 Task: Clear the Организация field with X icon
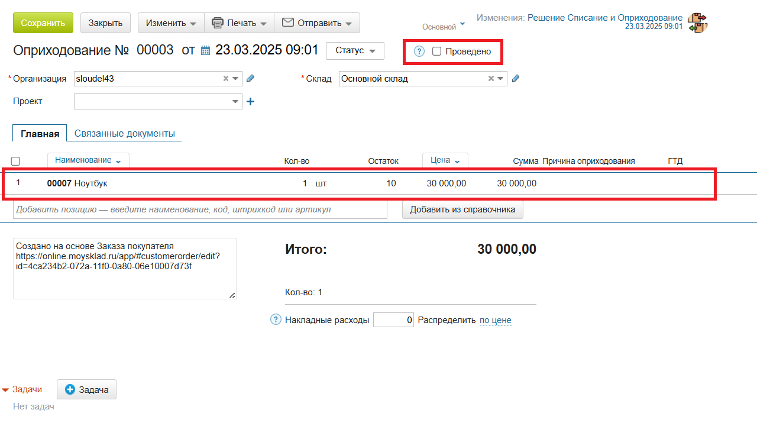[226, 79]
